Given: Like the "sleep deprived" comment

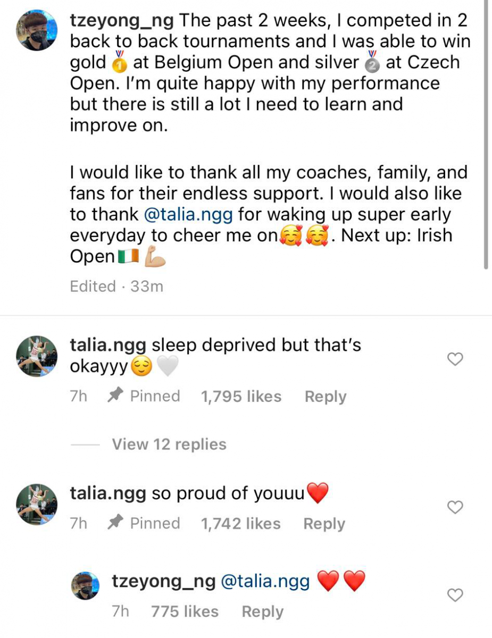Looking at the screenshot, I should point(455,360).
